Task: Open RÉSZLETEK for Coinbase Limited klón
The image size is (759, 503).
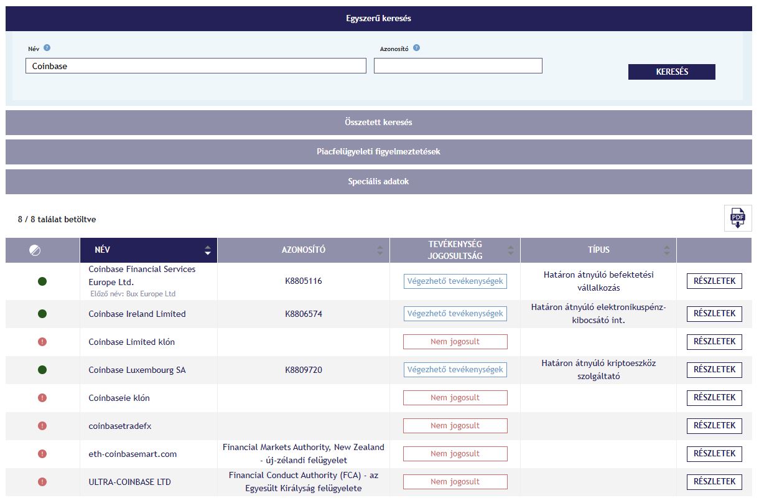Action: (x=714, y=342)
